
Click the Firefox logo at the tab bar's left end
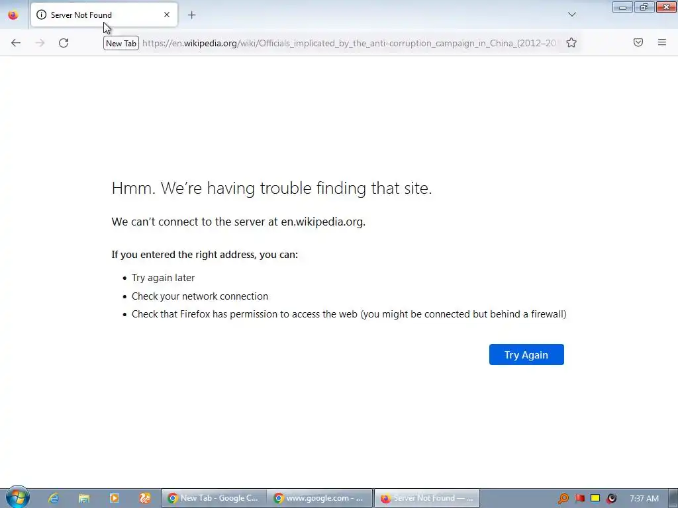(13, 15)
